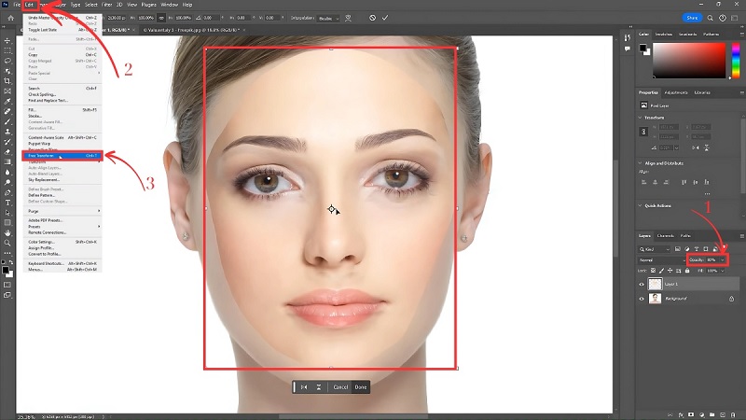Open the Edit menu
The height and width of the screenshot is (420, 746).
[x=30, y=5]
